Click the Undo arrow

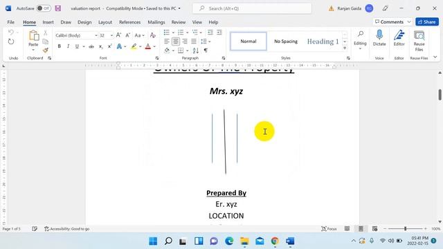pos(11,32)
